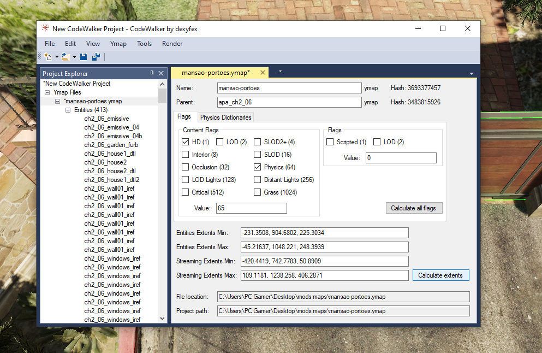
Task: Open the New file dropdown arrow
Action: pos(57,57)
